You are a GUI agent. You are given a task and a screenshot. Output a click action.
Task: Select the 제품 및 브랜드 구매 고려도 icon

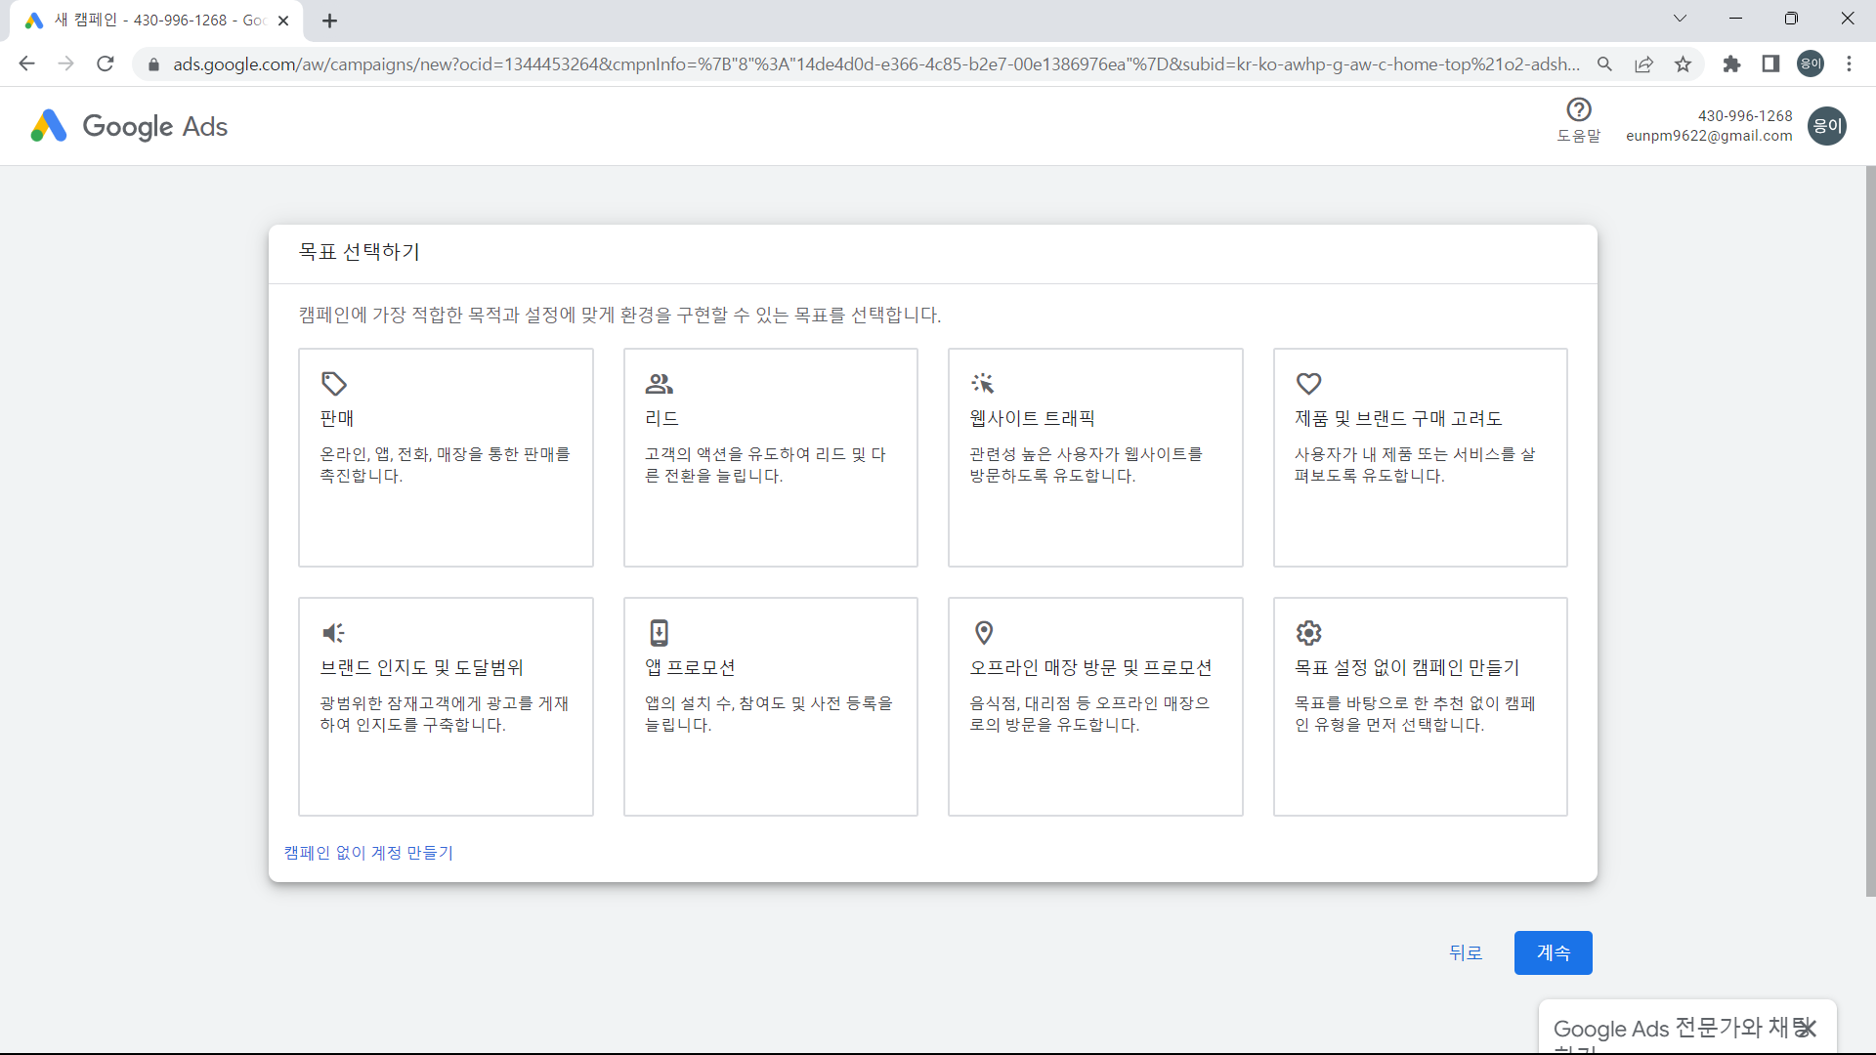[1309, 383]
